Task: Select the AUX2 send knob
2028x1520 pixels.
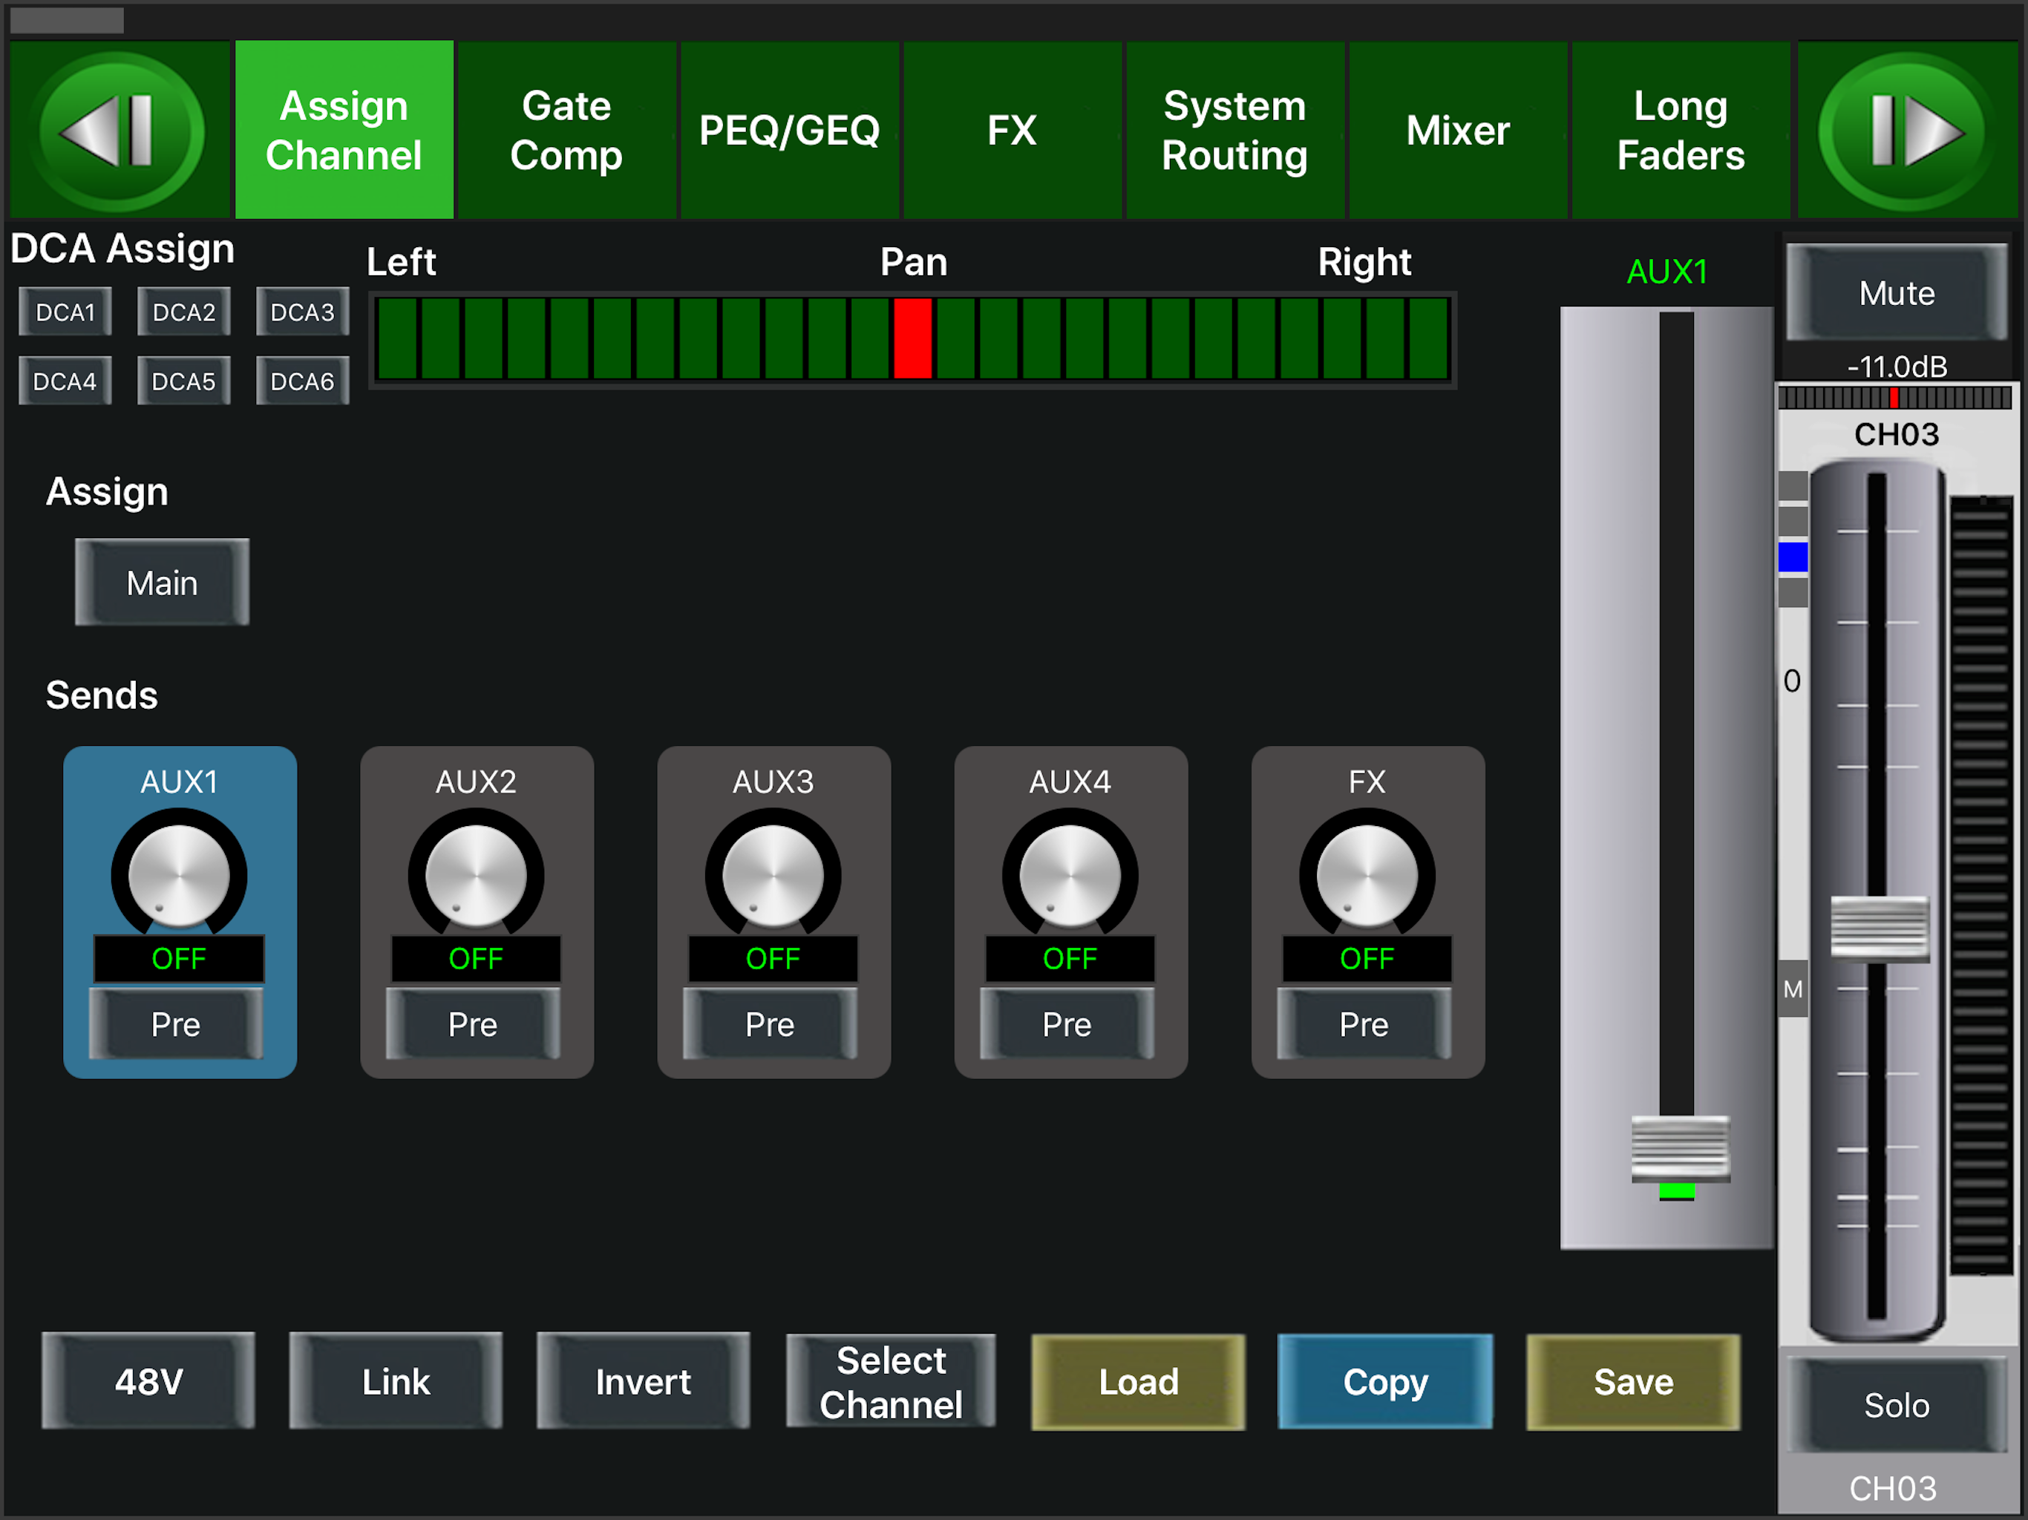Action: [x=476, y=876]
